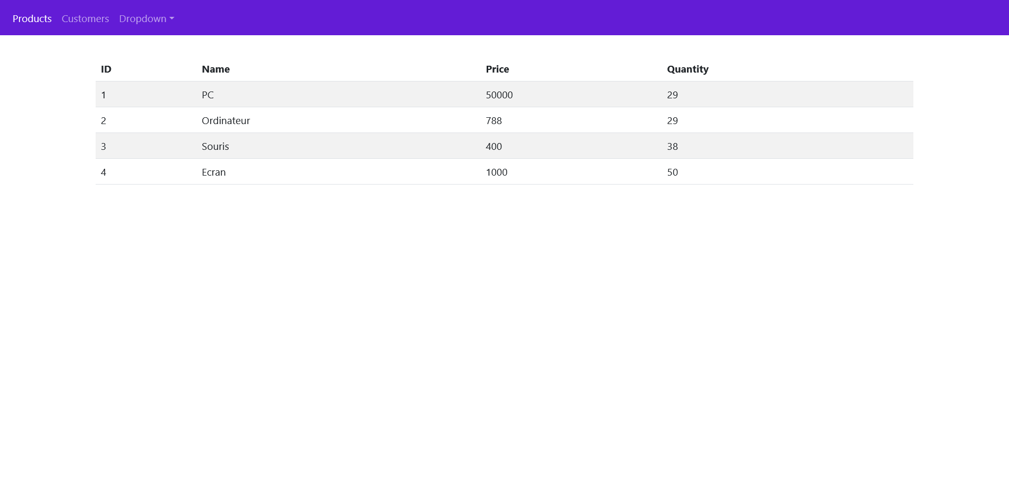Screen dimensions: 1009x489
Task: Click the name cell showing Souris
Action: point(215,146)
